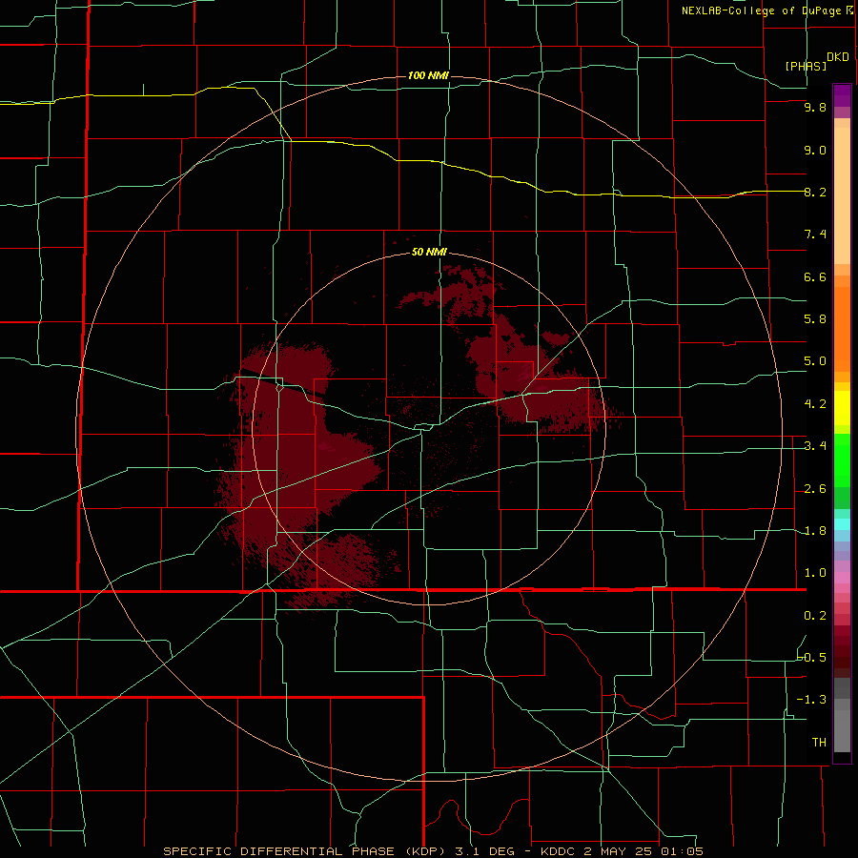Viewport: 858px width, 858px height.
Task: Click the 0.2 scale value
Action: pos(815,616)
